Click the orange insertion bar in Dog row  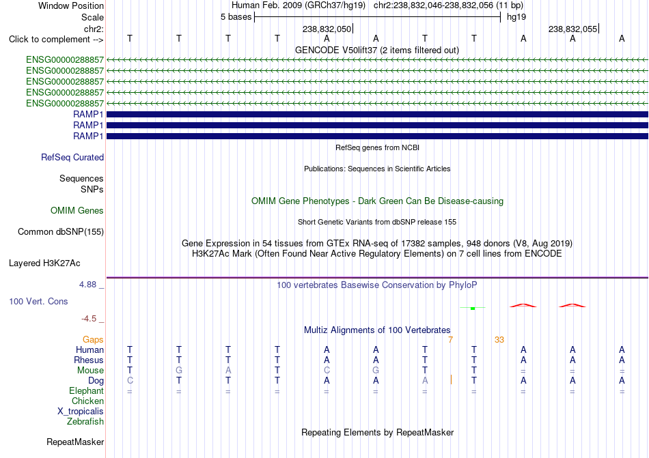451,380
